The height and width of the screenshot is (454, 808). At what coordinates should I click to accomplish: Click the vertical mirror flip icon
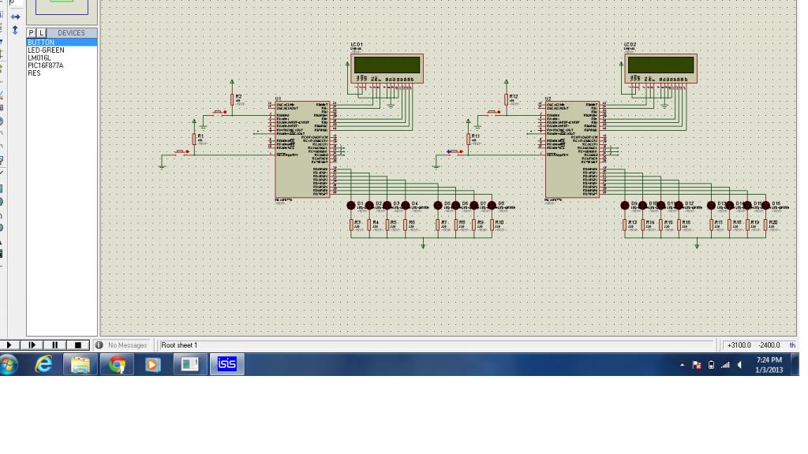[x=15, y=31]
